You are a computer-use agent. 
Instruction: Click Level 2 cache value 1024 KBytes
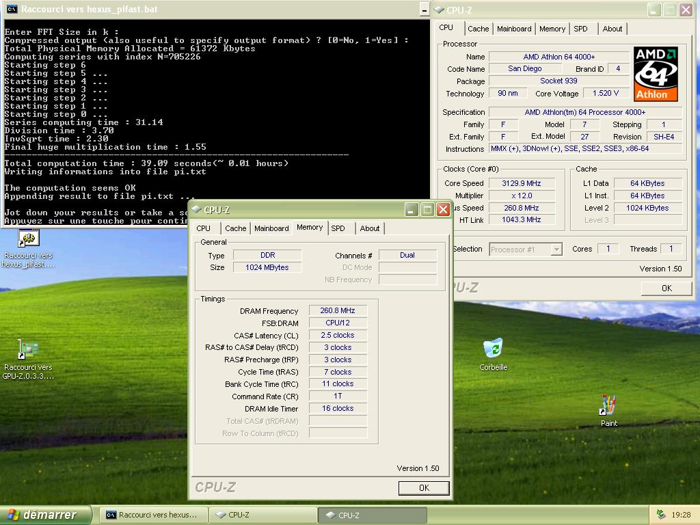click(647, 208)
